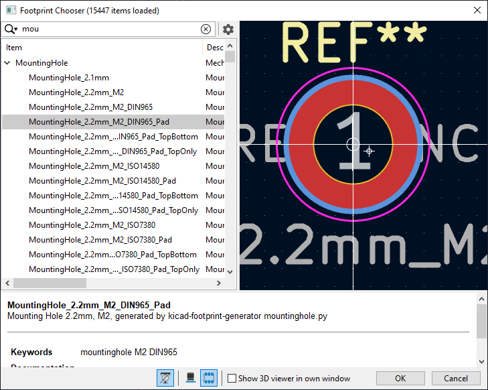Image resolution: width=488 pixels, height=390 pixels.
Task: Confirm selection with OK button
Action: pos(400,379)
